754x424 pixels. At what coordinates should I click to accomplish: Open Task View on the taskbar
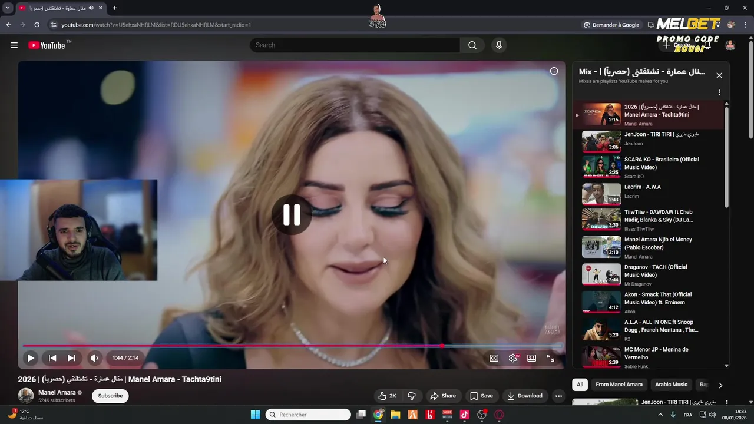pos(361,415)
